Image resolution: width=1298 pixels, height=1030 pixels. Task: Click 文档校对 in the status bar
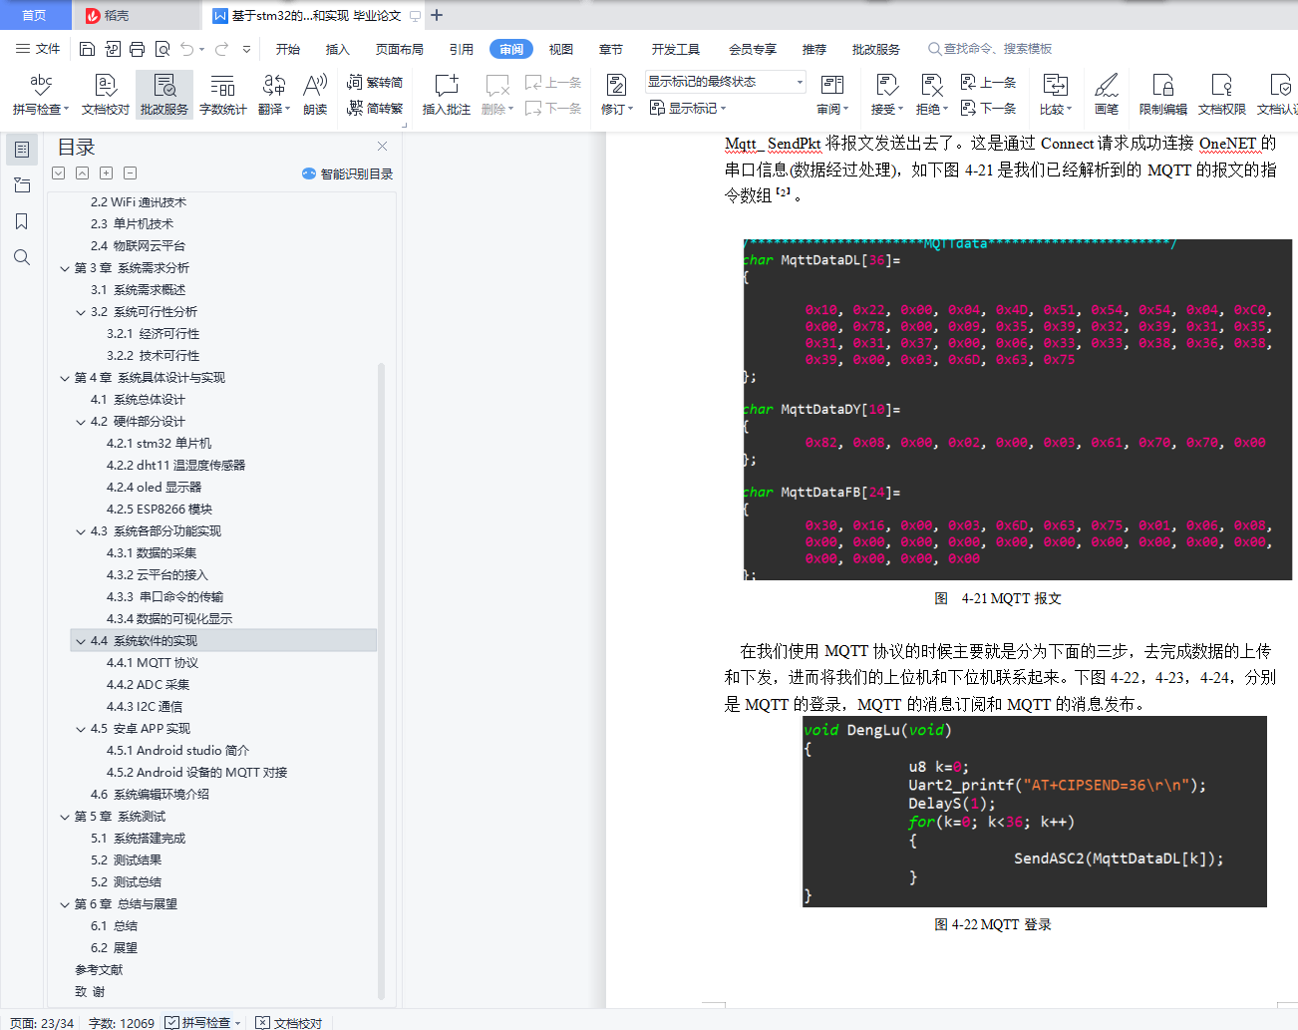pos(289,1022)
